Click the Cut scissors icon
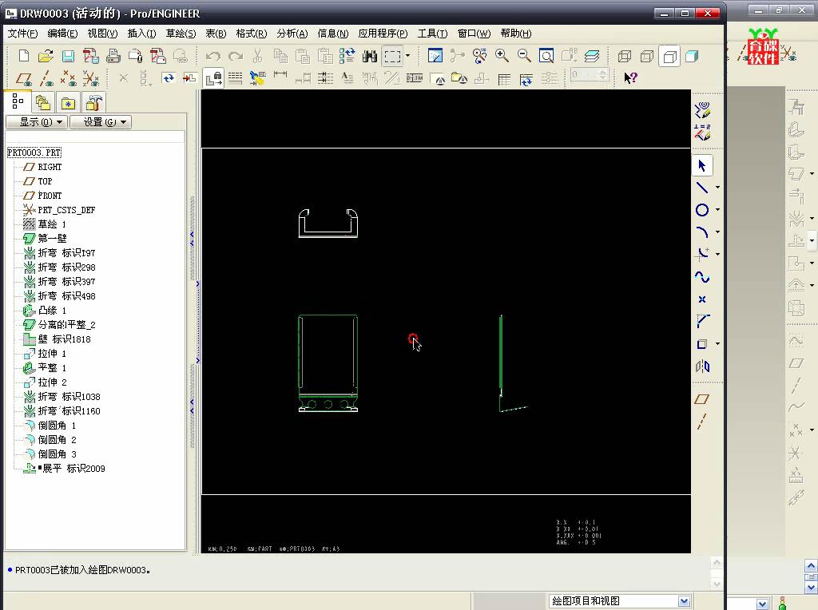This screenshot has height=610, width=818. tap(258, 56)
